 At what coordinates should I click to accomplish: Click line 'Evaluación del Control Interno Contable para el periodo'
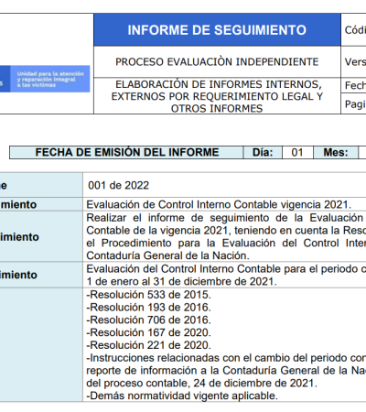[x=226, y=269]
